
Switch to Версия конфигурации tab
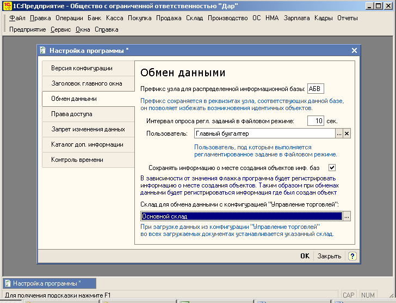(88, 68)
